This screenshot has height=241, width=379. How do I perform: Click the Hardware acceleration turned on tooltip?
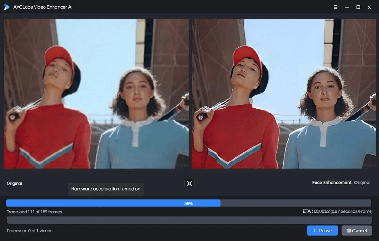[106, 189]
